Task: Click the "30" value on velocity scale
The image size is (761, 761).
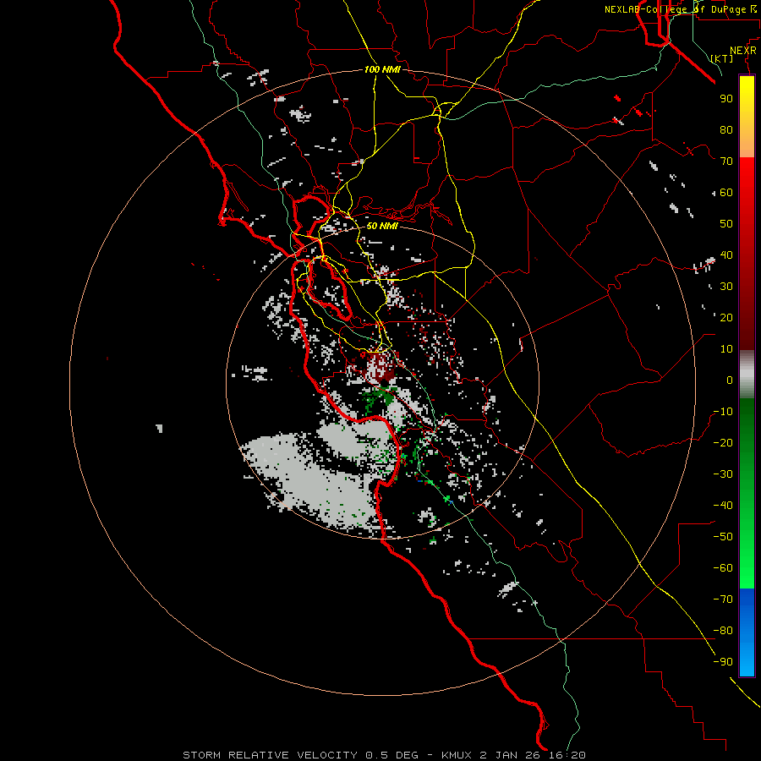Action: point(726,287)
